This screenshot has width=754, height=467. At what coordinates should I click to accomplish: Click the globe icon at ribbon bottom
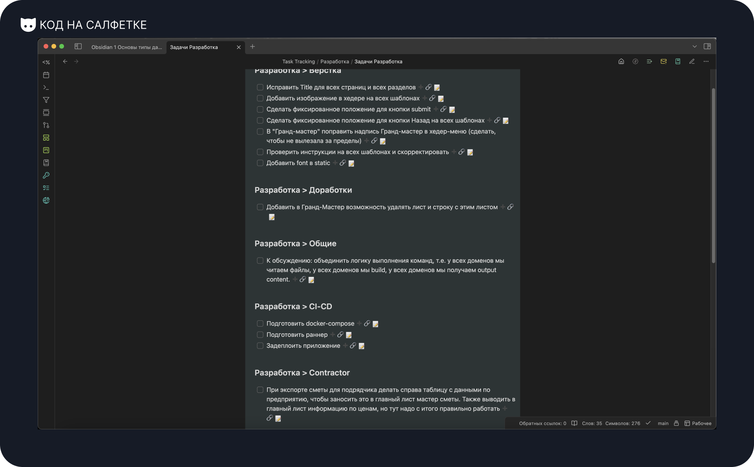46,200
